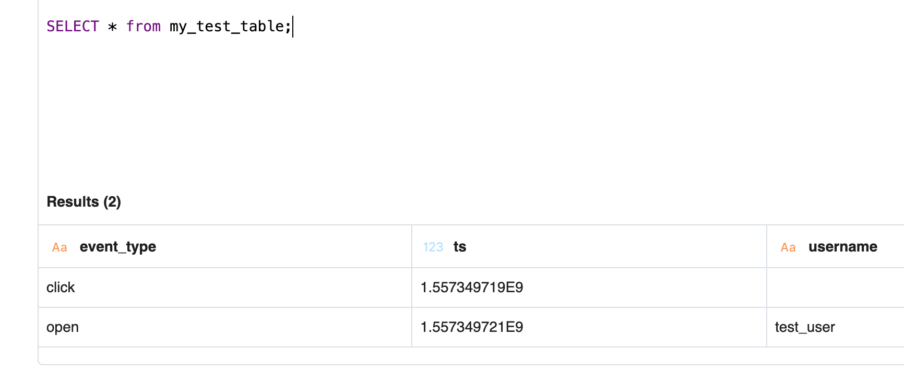
Task: Click the Results (2) label
Action: tap(84, 202)
